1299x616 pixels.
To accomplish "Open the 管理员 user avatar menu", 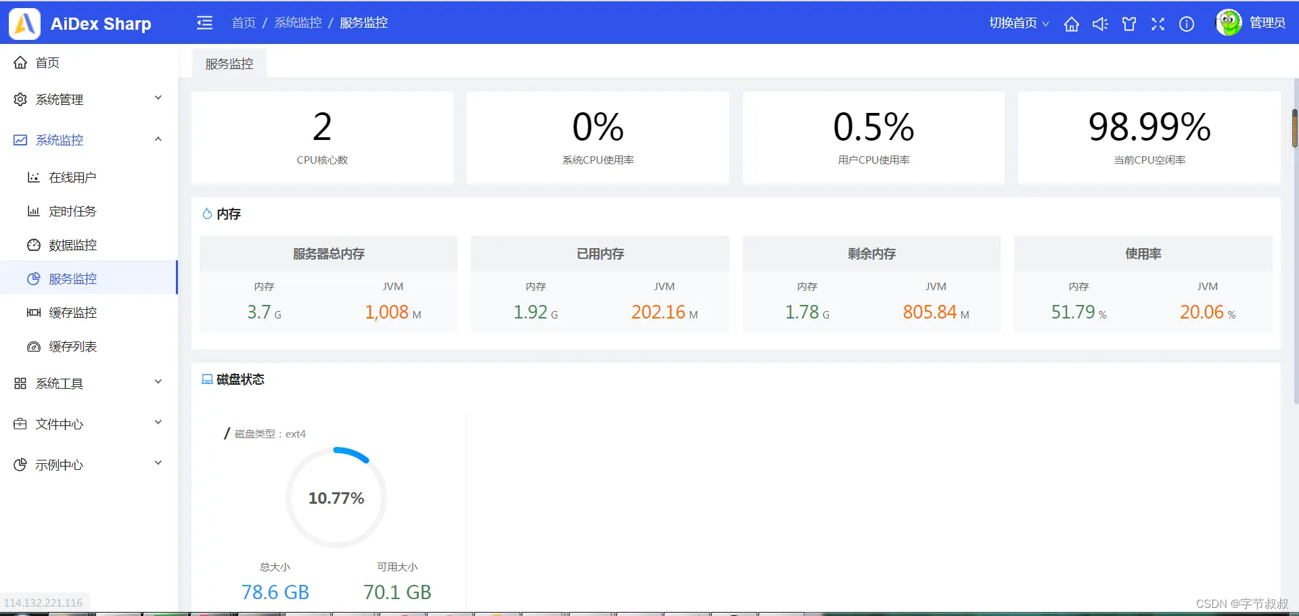I will coord(1250,23).
